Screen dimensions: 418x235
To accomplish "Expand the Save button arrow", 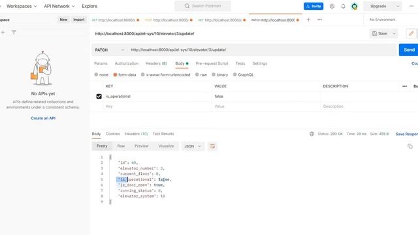I will click(394, 33).
